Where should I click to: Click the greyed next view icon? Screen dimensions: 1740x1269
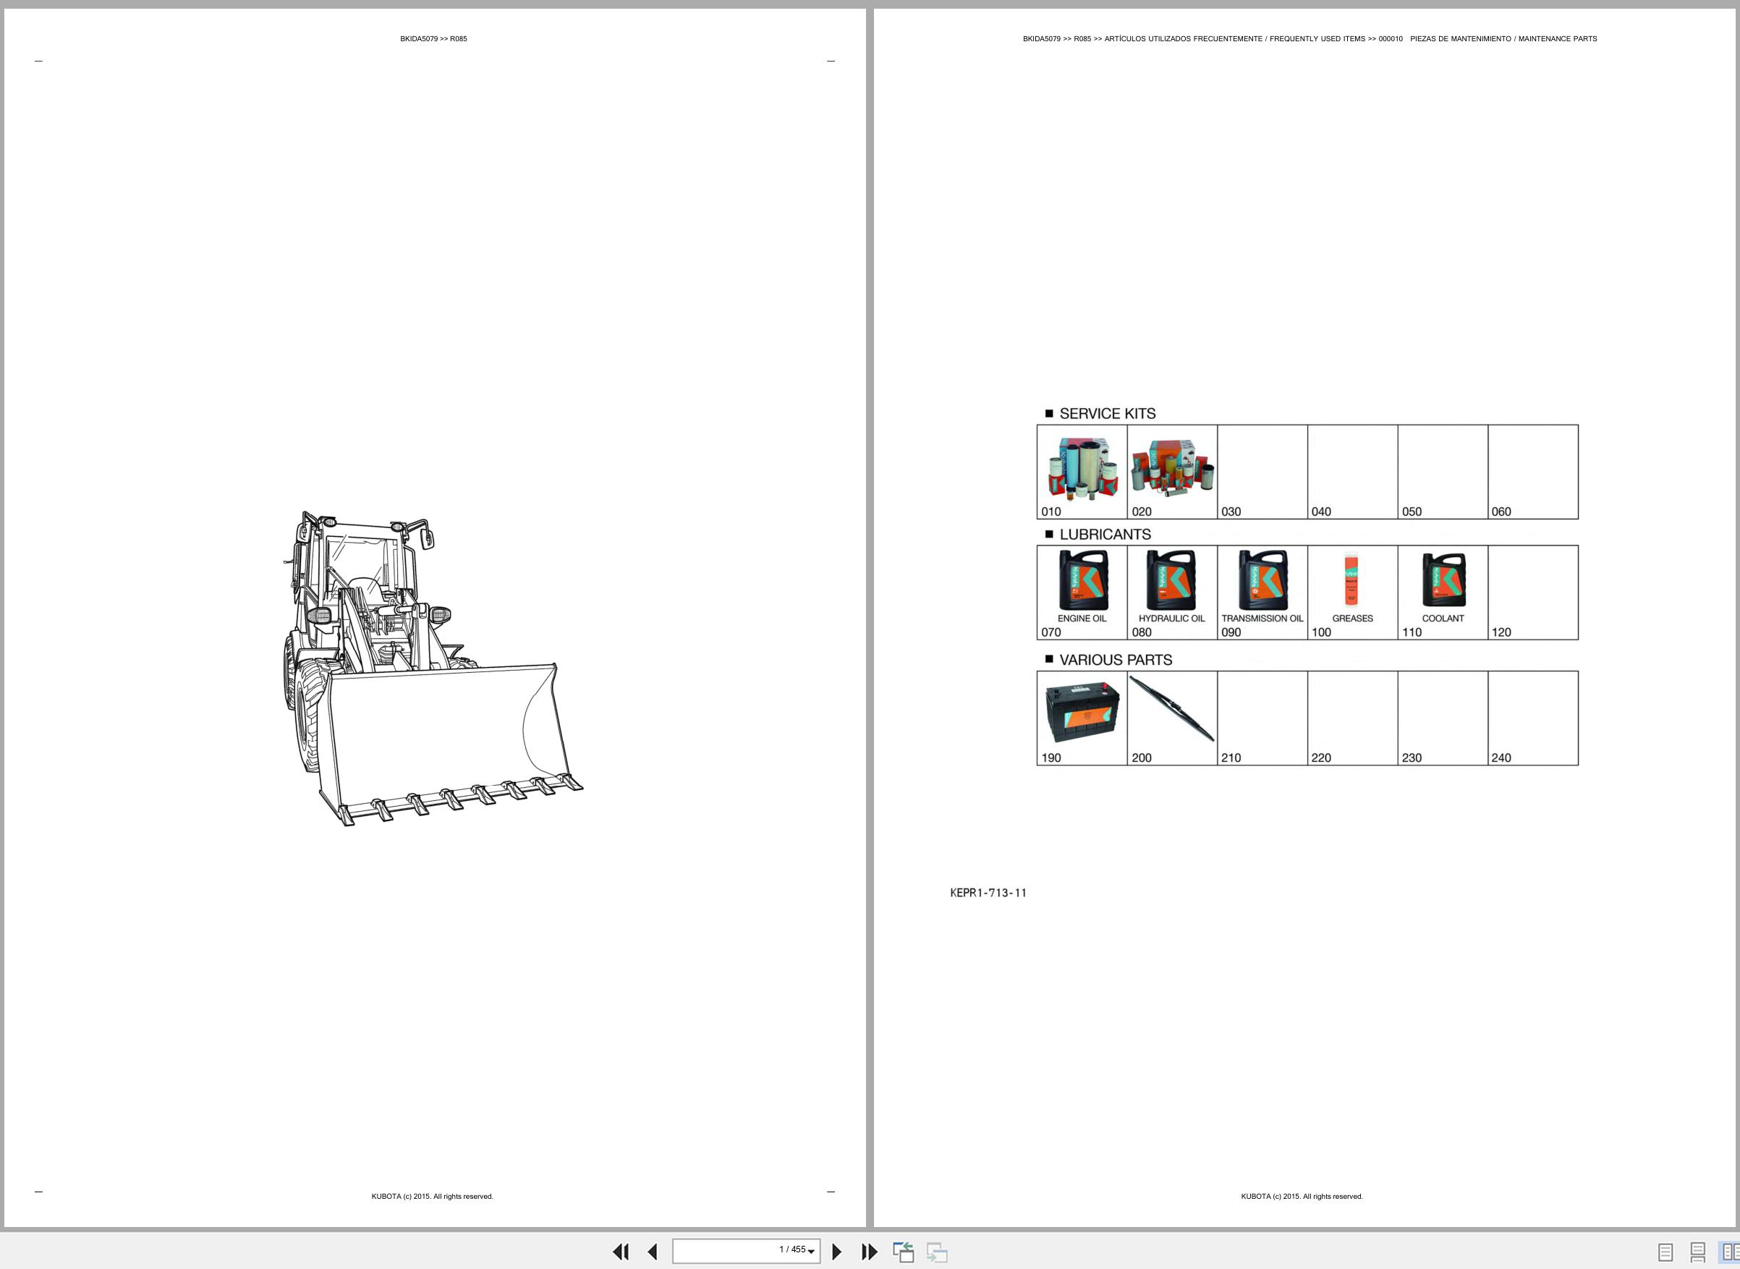[936, 1252]
